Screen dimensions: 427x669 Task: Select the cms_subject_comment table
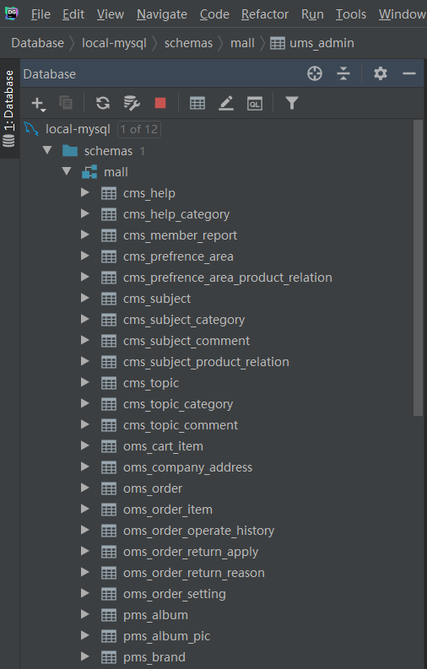[x=186, y=341]
